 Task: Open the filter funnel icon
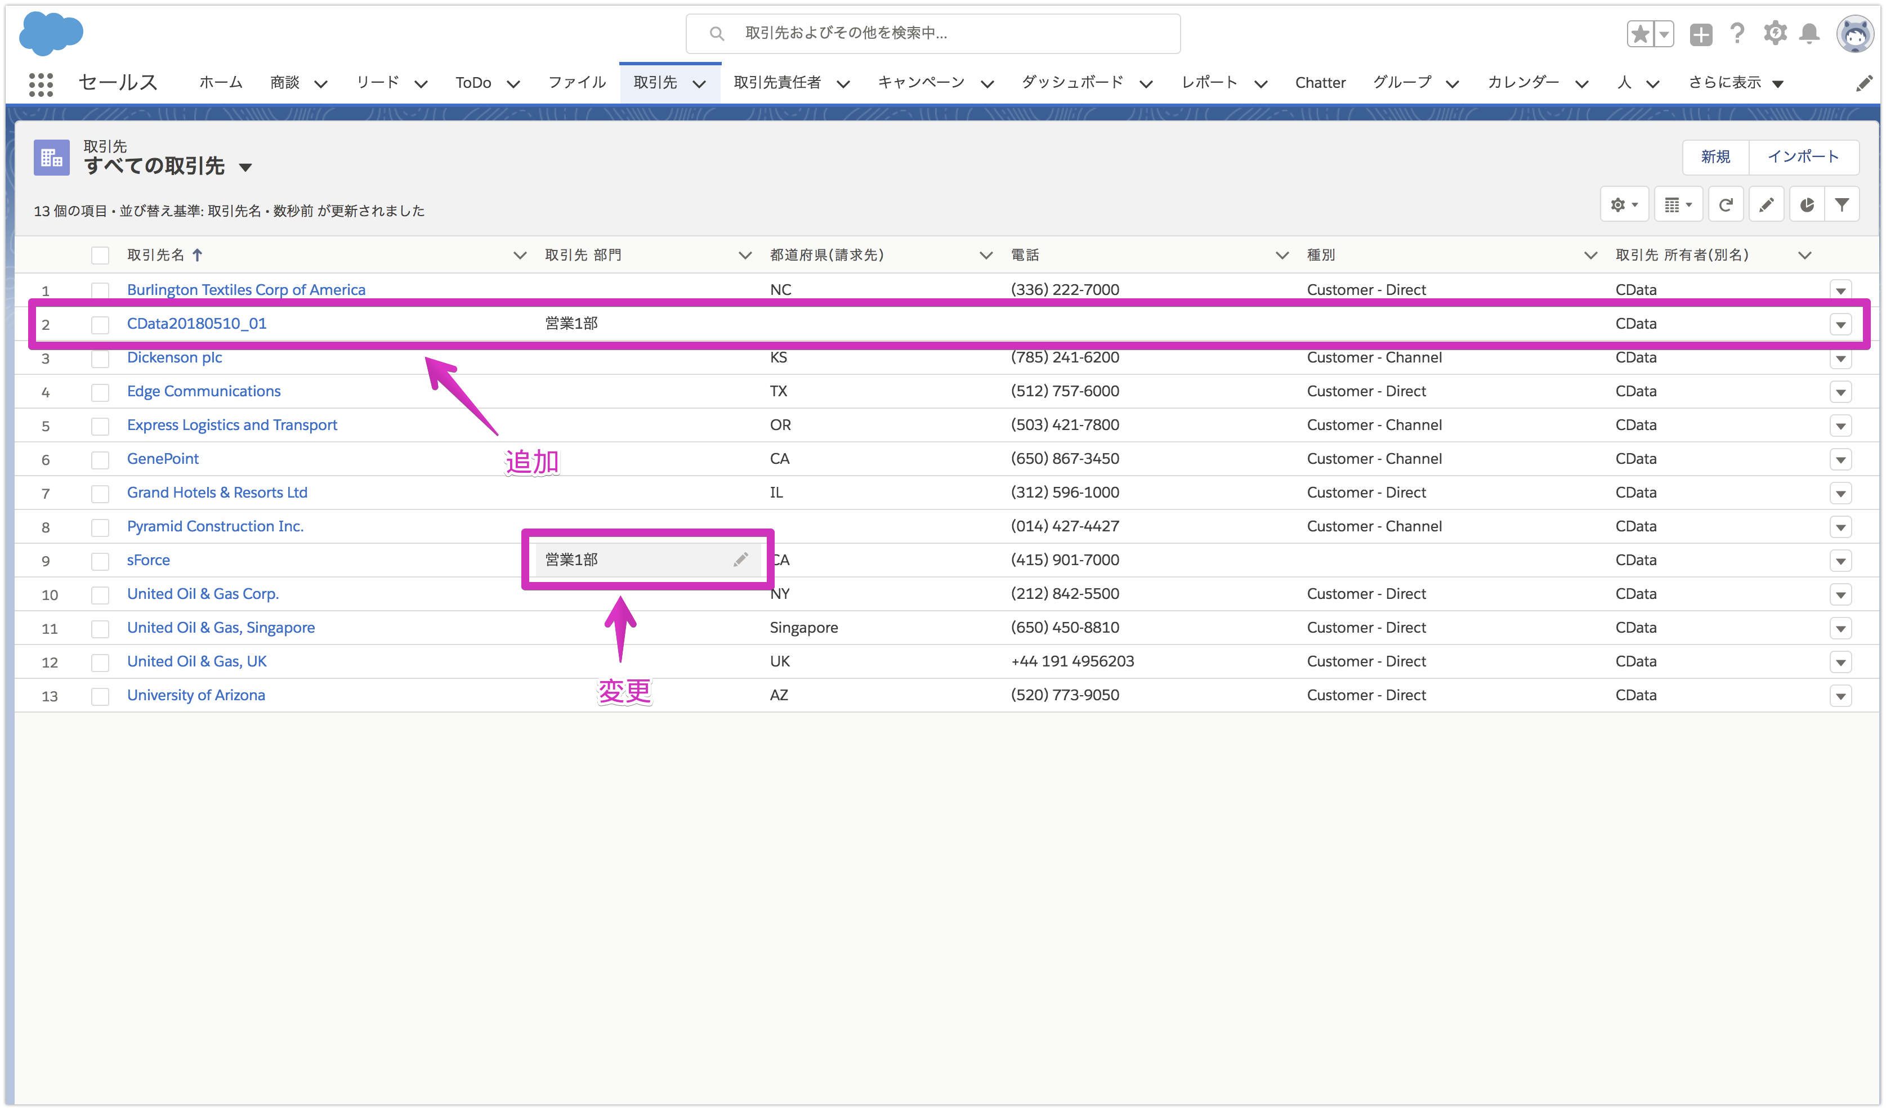(1843, 204)
